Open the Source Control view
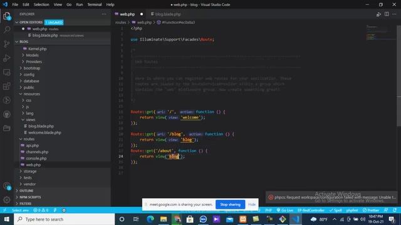This screenshot has height=225, width=401. click(7, 44)
